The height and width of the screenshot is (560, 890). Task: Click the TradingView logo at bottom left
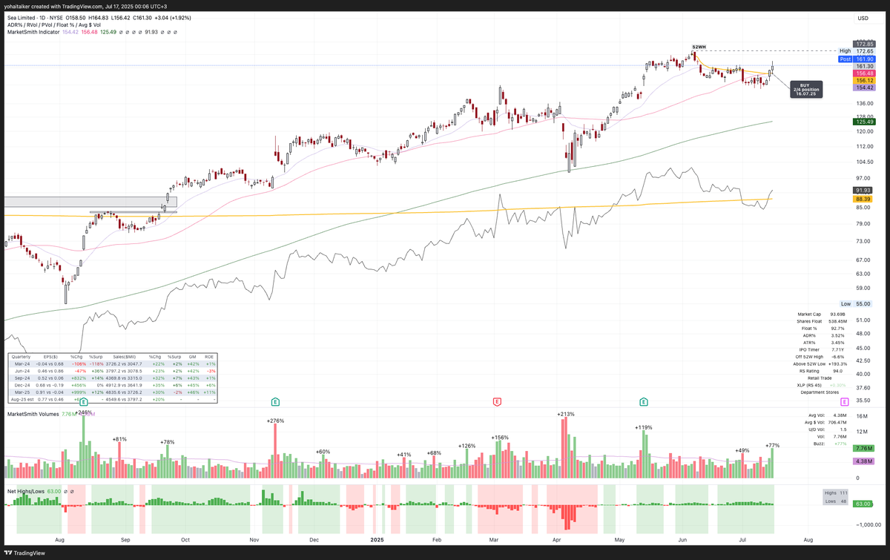click(x=24, y=553)
